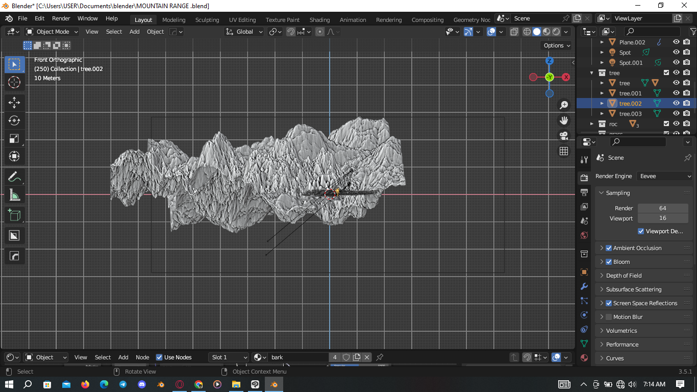Open the Global transform orientation dropdown
This screenshot has height=392, width=697.
244,32
